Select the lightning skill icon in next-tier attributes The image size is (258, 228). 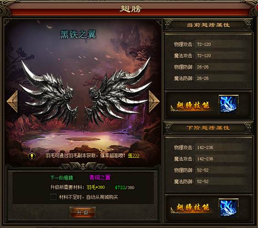coord(229,207)
